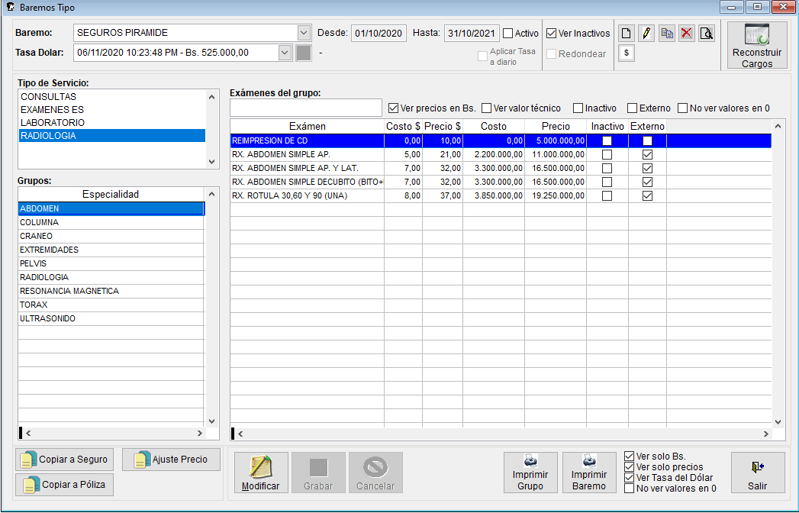
Task: Uncheck Ver Tasa del Dólar
Action: (630, 478)
